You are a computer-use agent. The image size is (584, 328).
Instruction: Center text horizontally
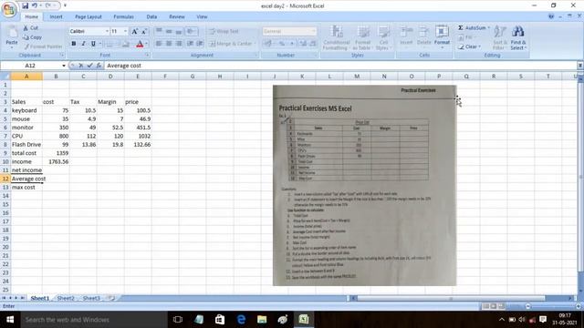169,44
